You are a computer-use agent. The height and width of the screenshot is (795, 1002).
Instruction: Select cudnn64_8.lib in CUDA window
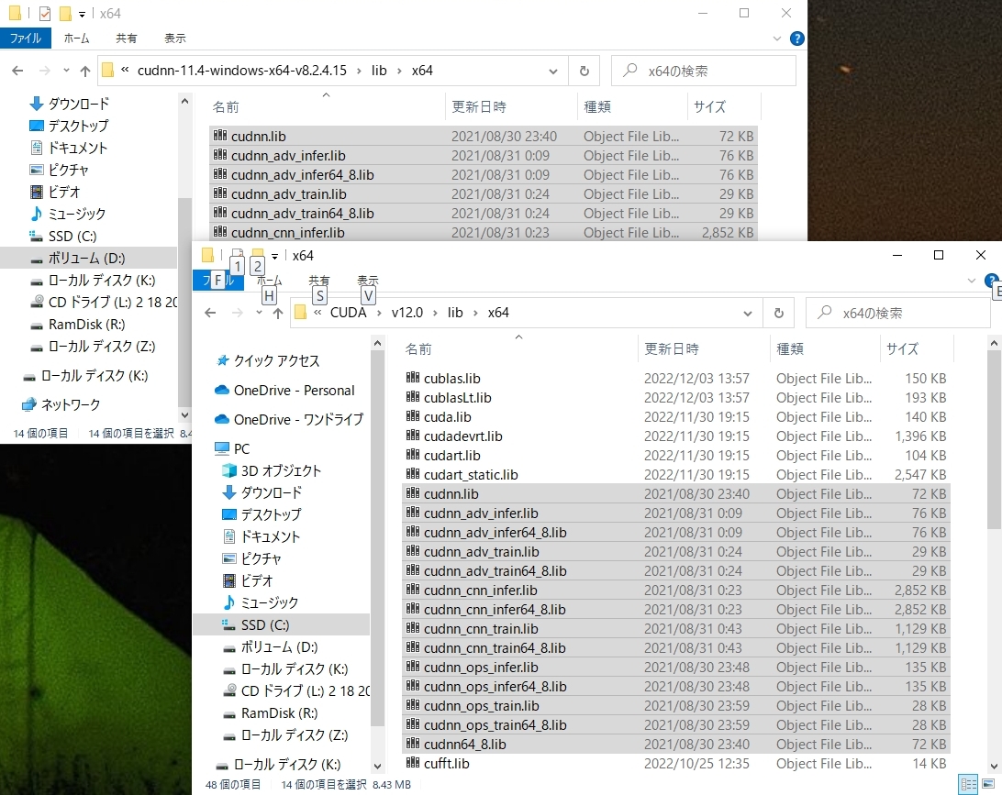[676, 745]
